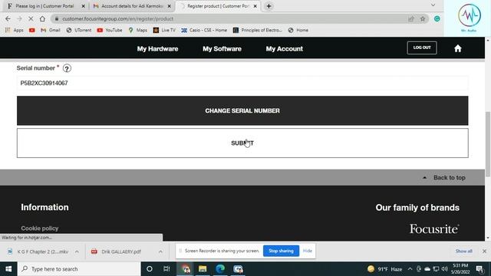Screen dimensions: 491x276
Task: Open My Hardware menu
Action: 157,49
